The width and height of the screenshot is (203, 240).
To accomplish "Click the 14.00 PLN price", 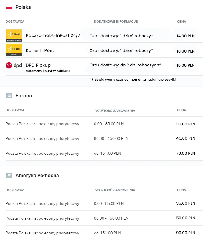I will pyautogui.click(x=186, y=36).
